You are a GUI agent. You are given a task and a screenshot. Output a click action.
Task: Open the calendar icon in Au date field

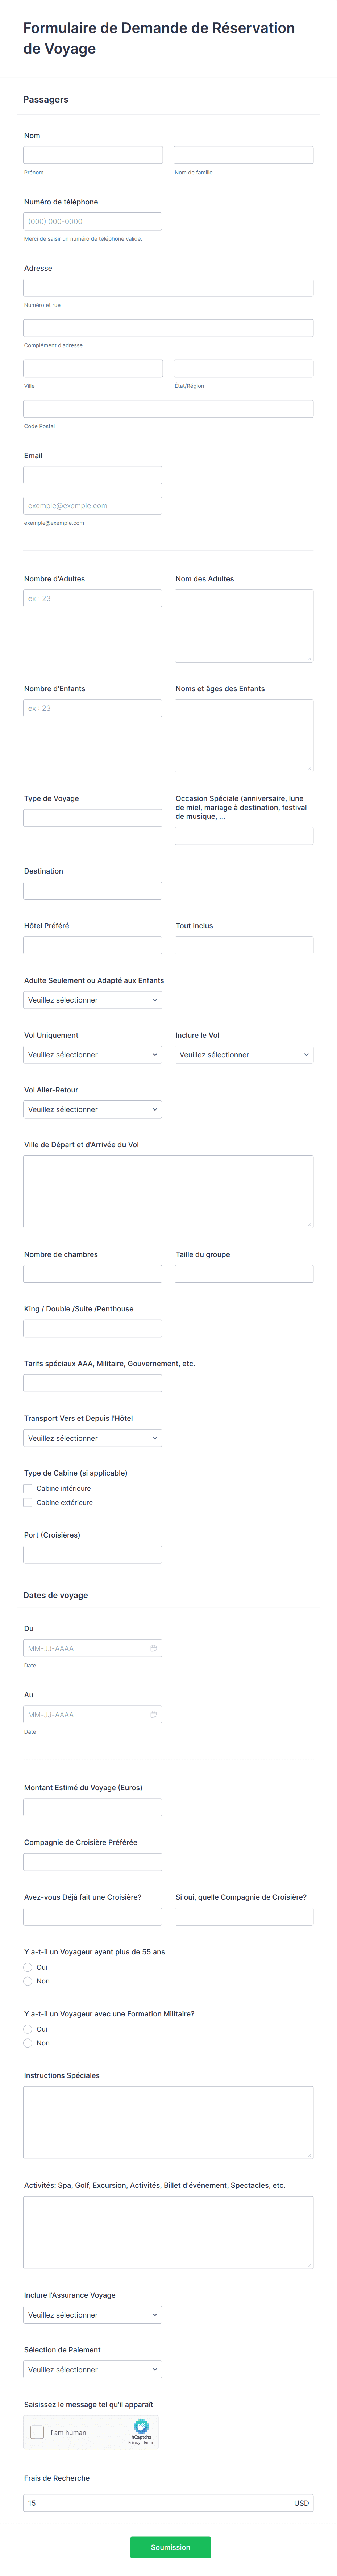[x=153, y=1714]
